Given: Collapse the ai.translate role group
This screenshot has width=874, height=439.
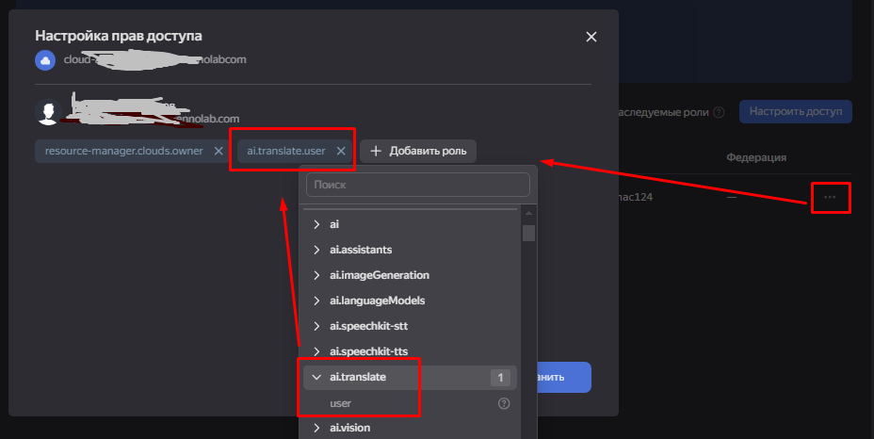Looking at the screenshot, I should tap(317, 378).
